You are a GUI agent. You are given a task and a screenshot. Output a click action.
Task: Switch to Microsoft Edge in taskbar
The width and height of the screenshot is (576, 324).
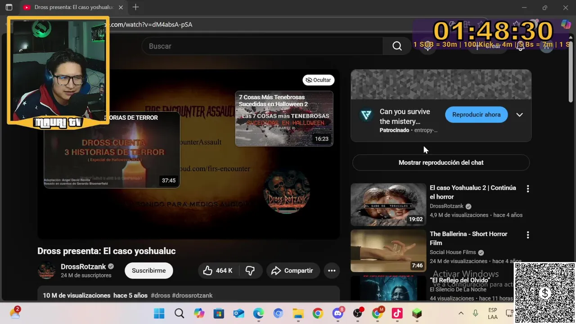click(x=258, y=313)
